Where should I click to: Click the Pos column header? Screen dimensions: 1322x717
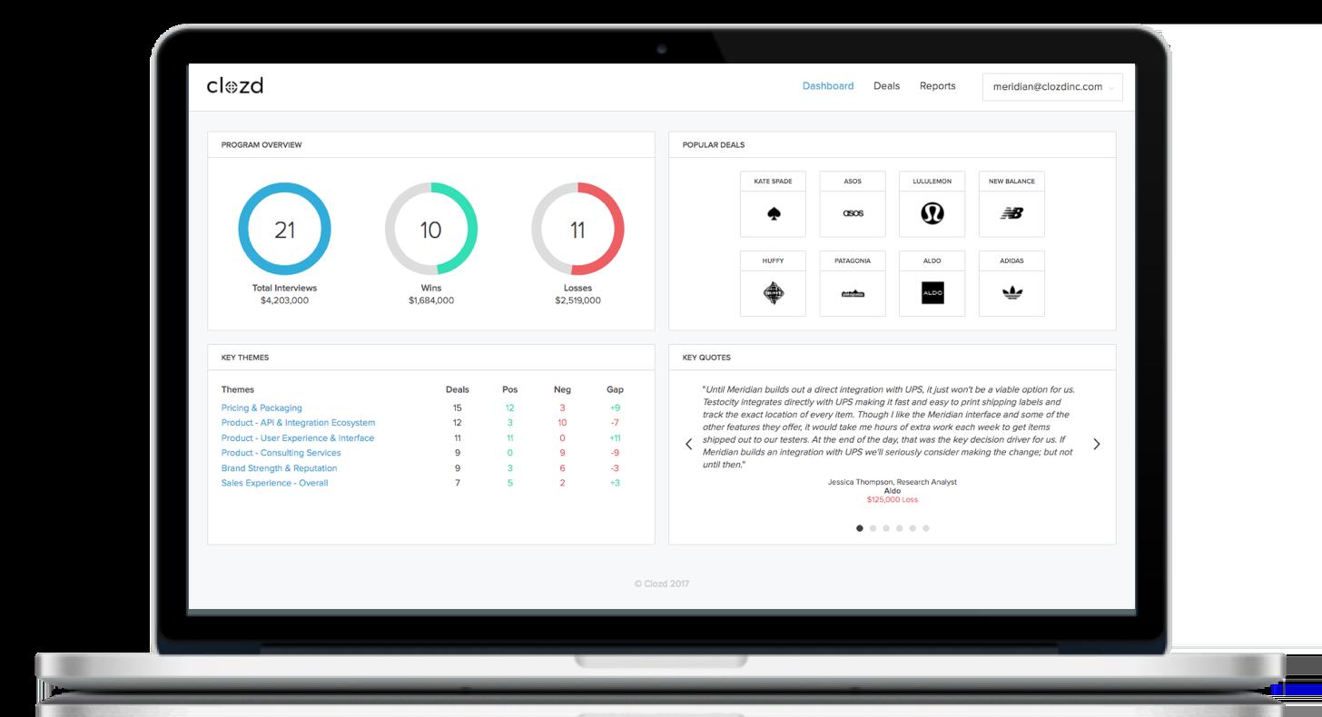[x=510, y=389]
